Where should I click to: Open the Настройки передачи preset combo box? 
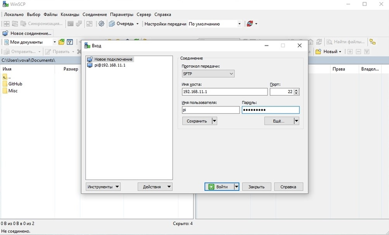pos(215,24)
